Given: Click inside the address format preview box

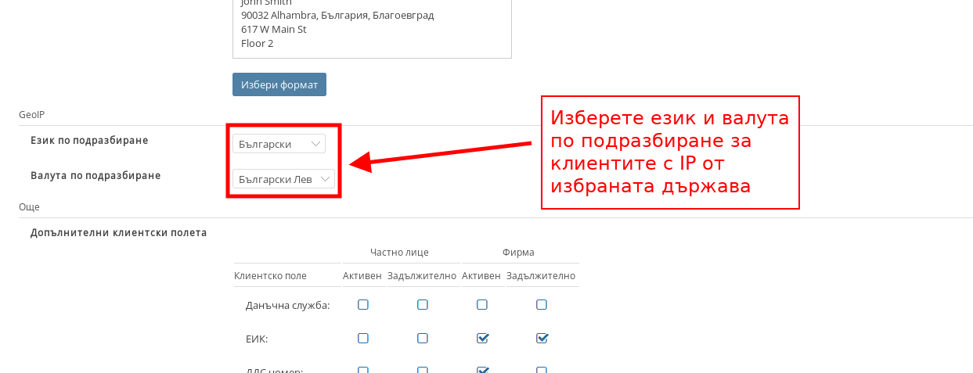Looking at the screenshot, I should pos(372,27).
